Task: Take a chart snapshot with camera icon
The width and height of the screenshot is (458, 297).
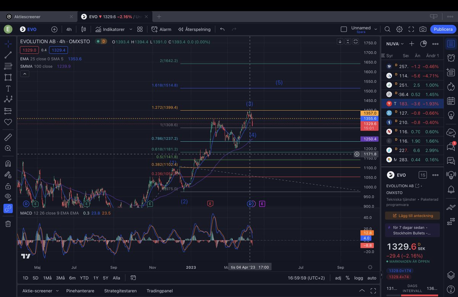Action: [423, 29]
